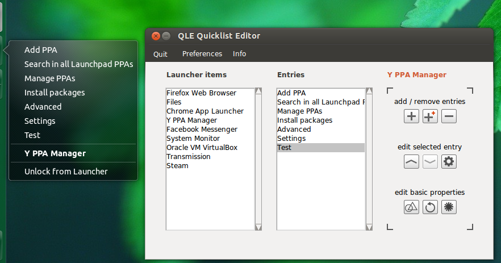Select Y PPA Manager in Launcher items
This screenshot has width=501, height=263.
click(210, 120)
